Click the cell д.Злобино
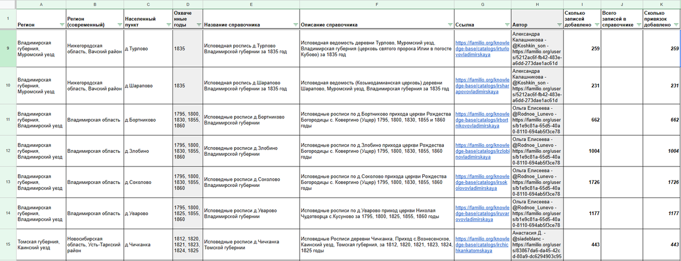Viewport: 681px width, 261px height. [147, 151]
